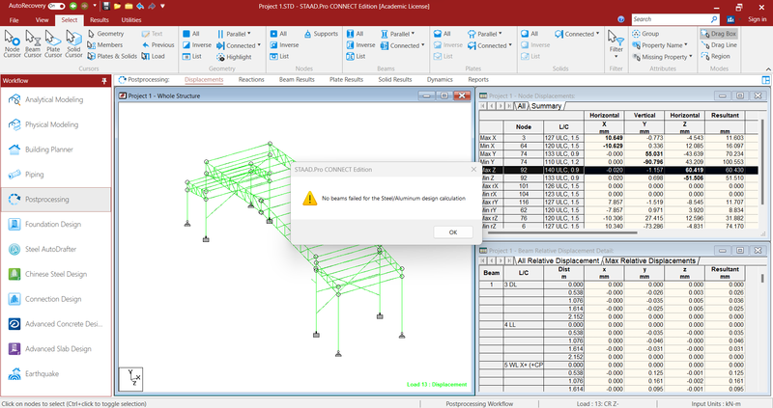Select All in Solids group
This screenshot has height=408, width=773.
click(530, 34)
